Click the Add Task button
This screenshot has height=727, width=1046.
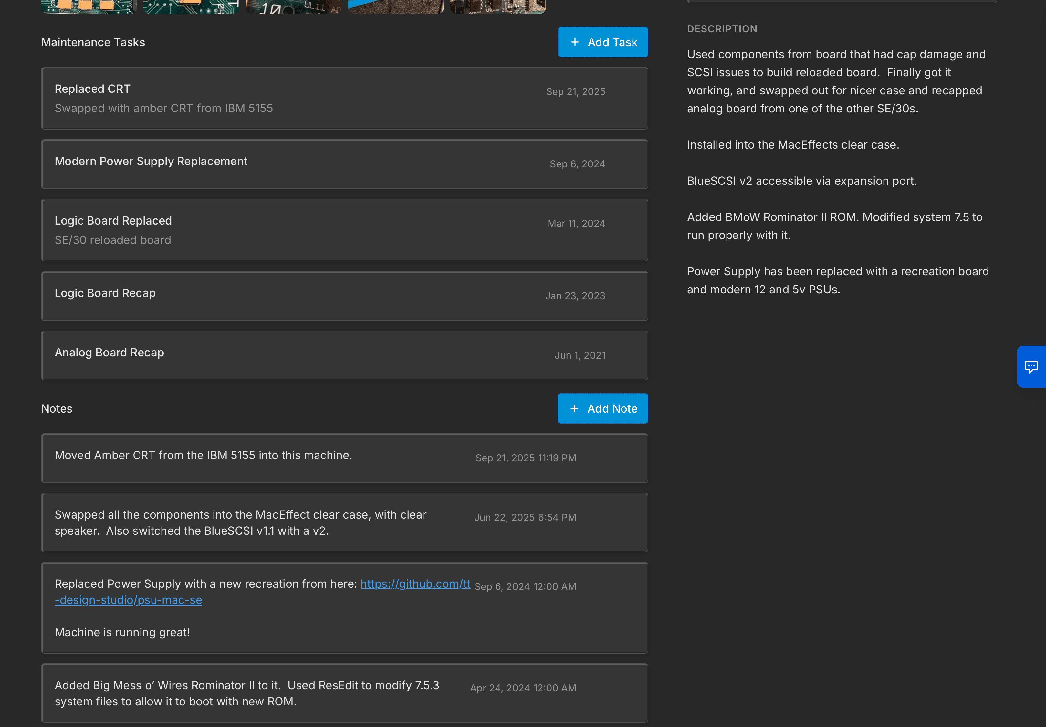602,42
